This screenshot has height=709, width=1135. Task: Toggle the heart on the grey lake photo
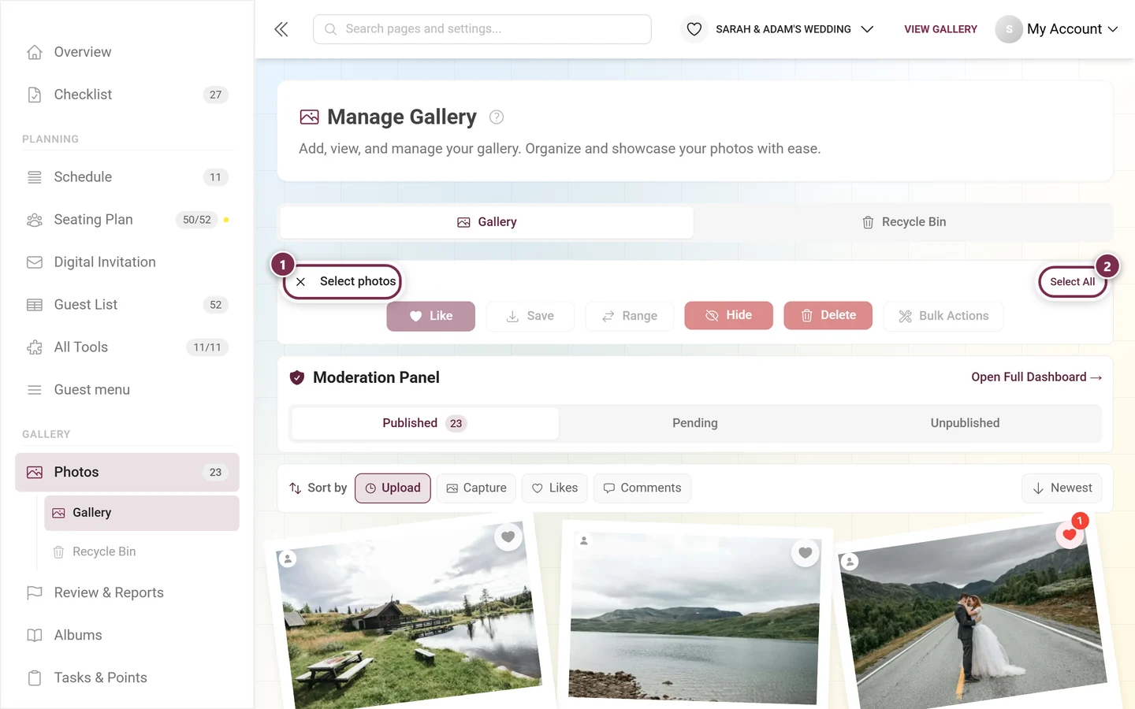click(805, 553)
